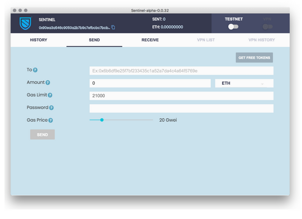Click the wallet address text 0x90ea3a...
Screen dimensions: 302x219
point(75,27)
